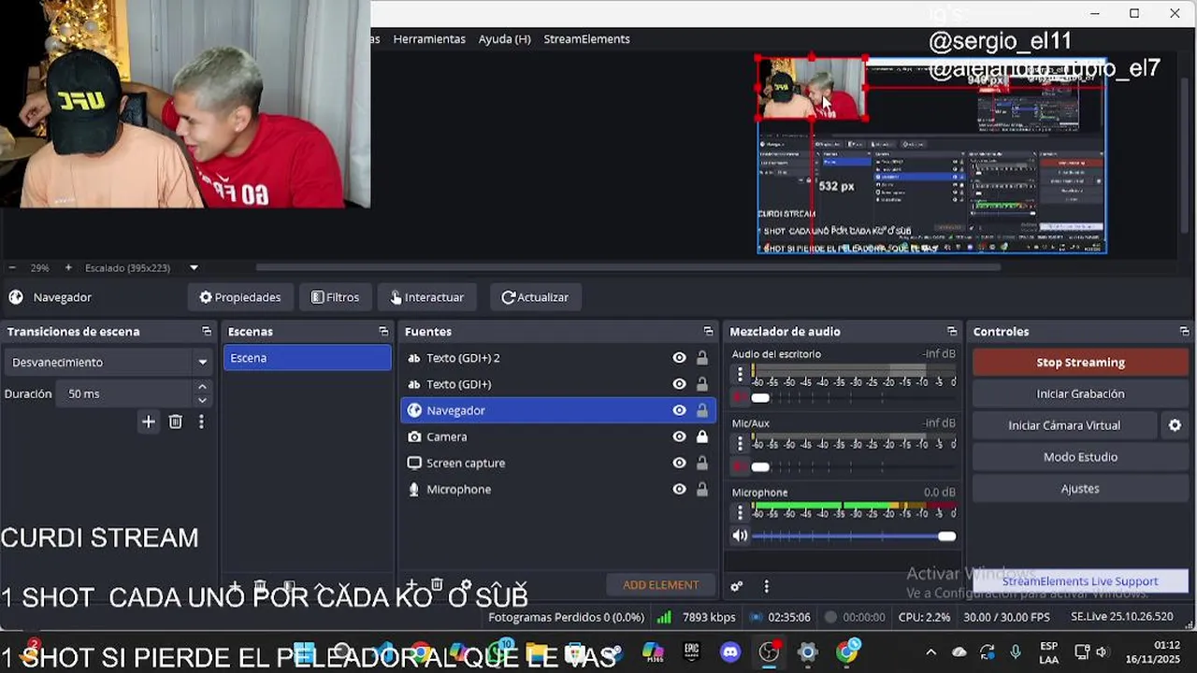Open Windows Settings gear in taskbar
Viewport: 1197px width, 673px height.
[808, 652]
